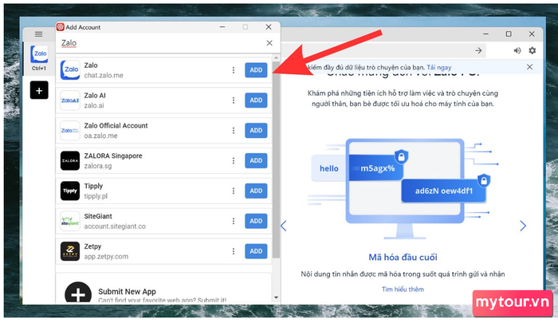Click scrollbar down arrow in results list
Screen dimensions: 558x323
point(276,297)
